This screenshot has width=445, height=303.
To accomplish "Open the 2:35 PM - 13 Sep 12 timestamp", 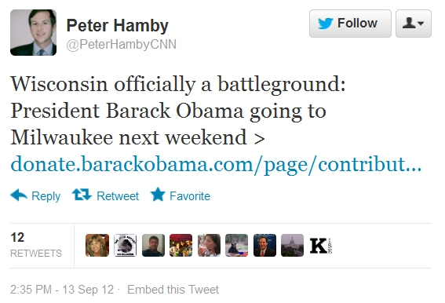I will point(62,290).
